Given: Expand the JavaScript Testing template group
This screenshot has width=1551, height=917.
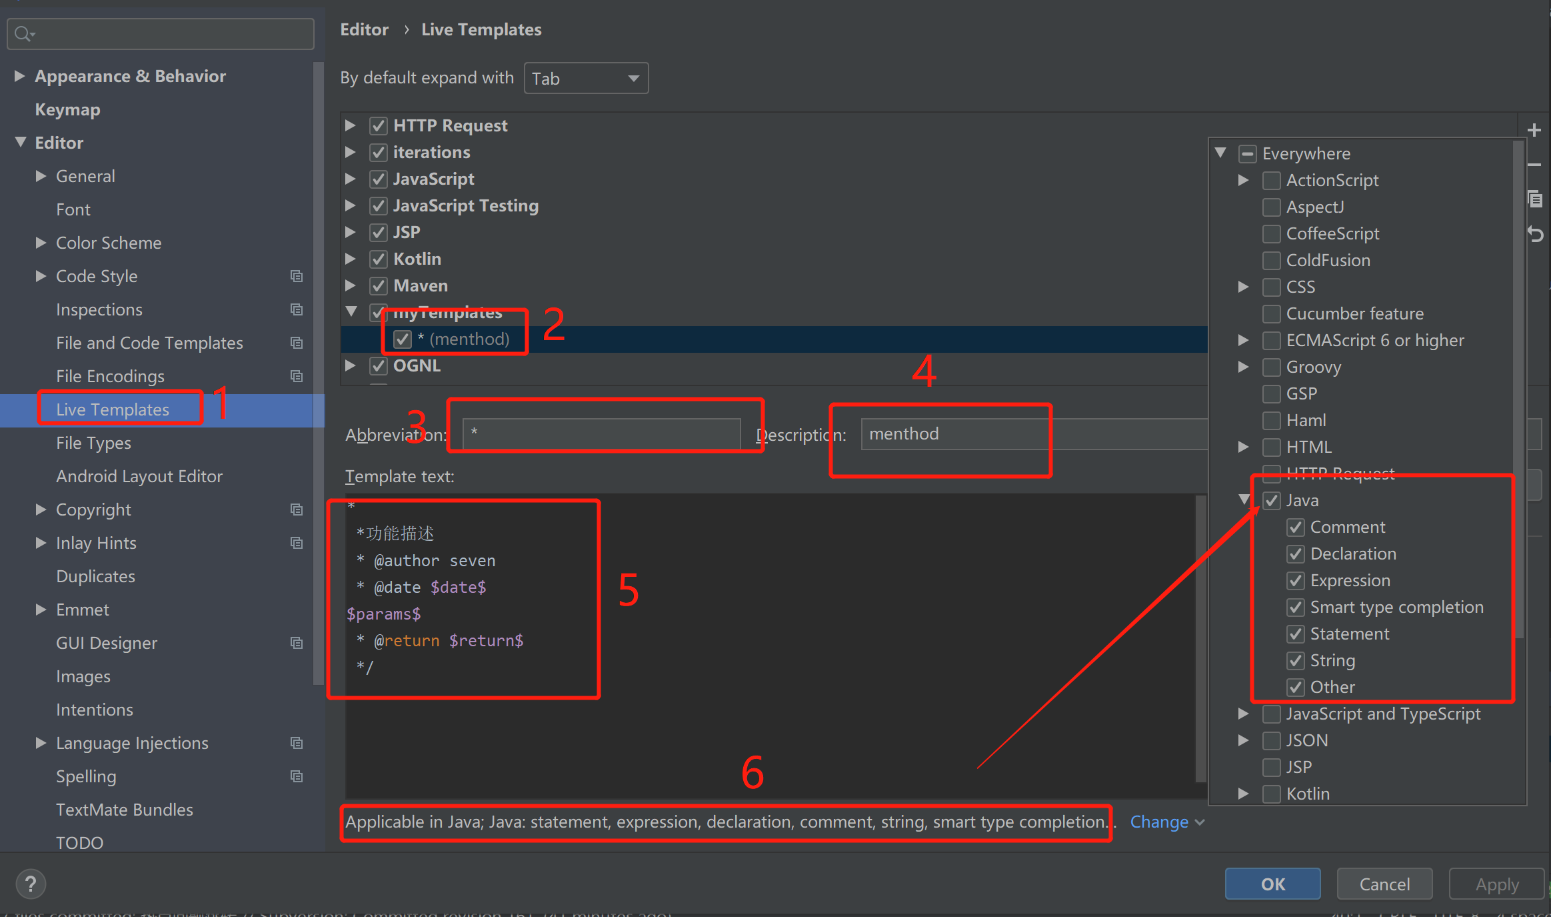Looking at the screenshot, I should [351, 205].
